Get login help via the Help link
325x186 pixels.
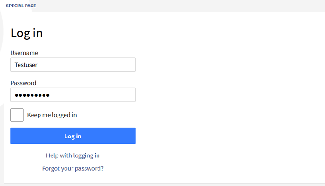tap(73, 155)
